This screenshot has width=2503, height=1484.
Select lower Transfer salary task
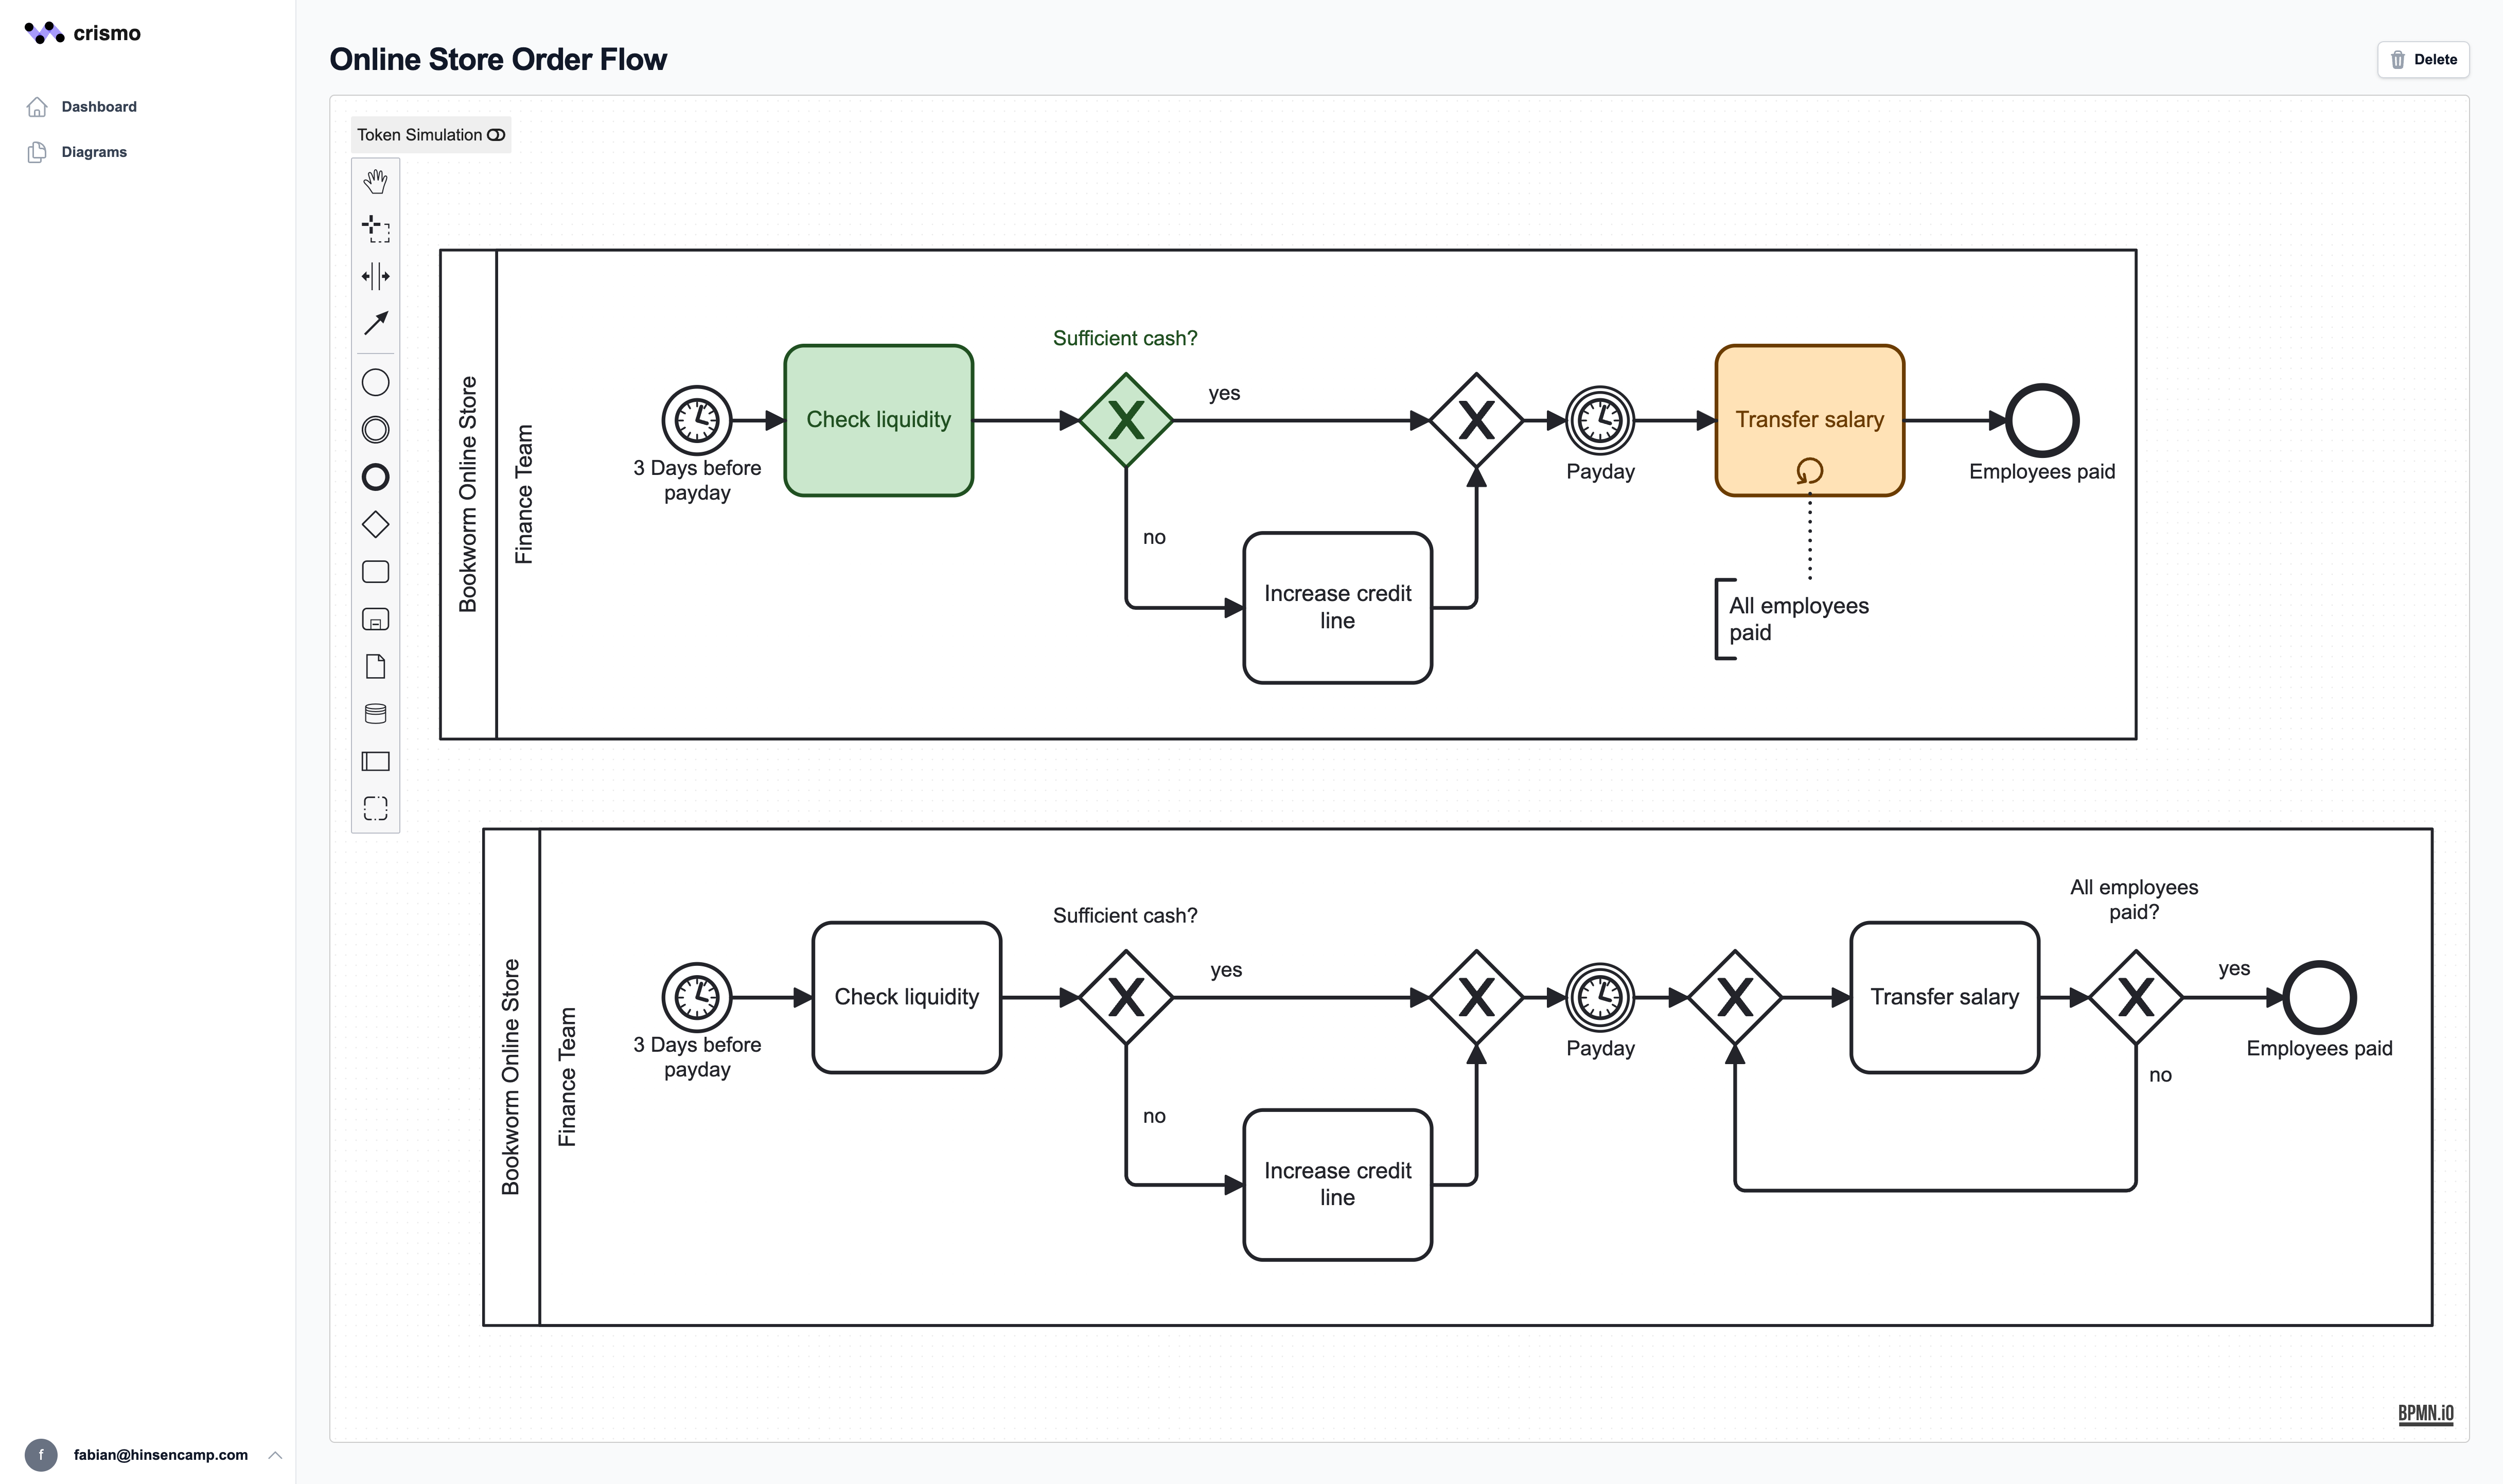(1945, 997)
